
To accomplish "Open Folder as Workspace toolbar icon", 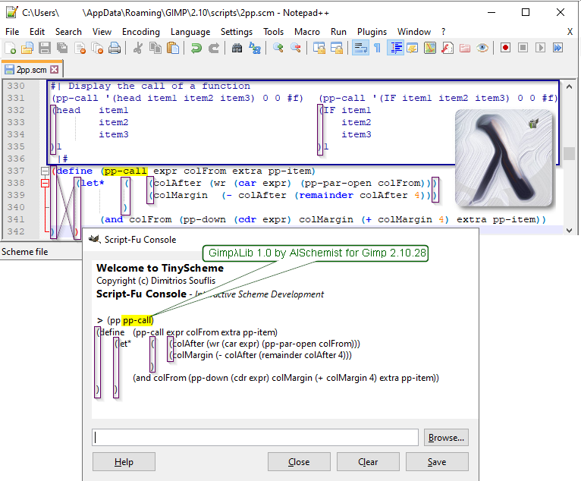I will tap(465, 48).
